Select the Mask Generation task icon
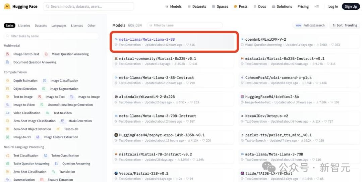This screenshot has width=362, height=182. click(x=63, y=121)
